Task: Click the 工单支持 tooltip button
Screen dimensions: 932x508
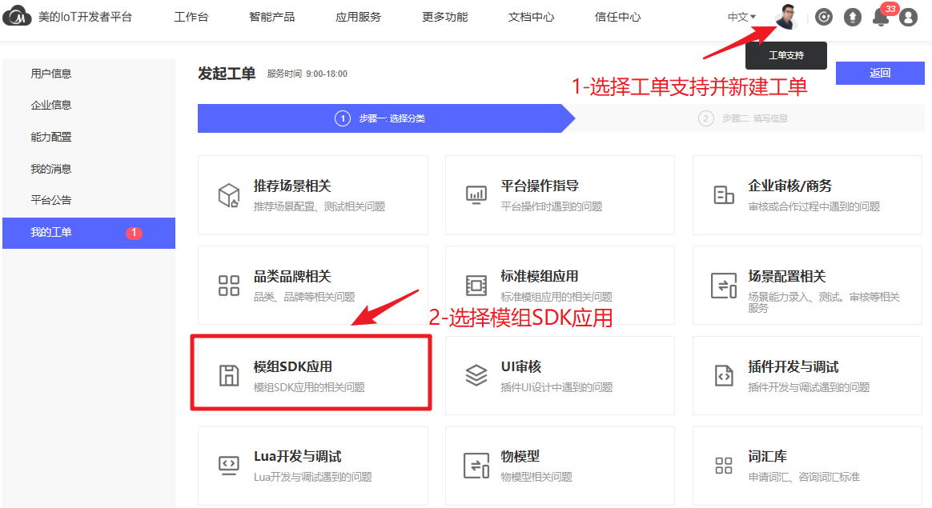Action: tap(785, 56)
